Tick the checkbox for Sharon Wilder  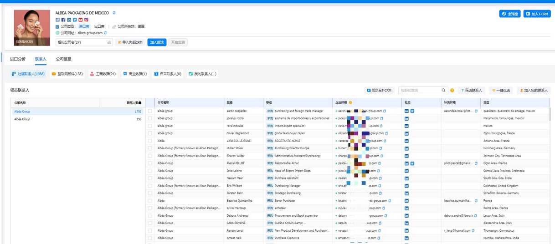click(150, 156)
